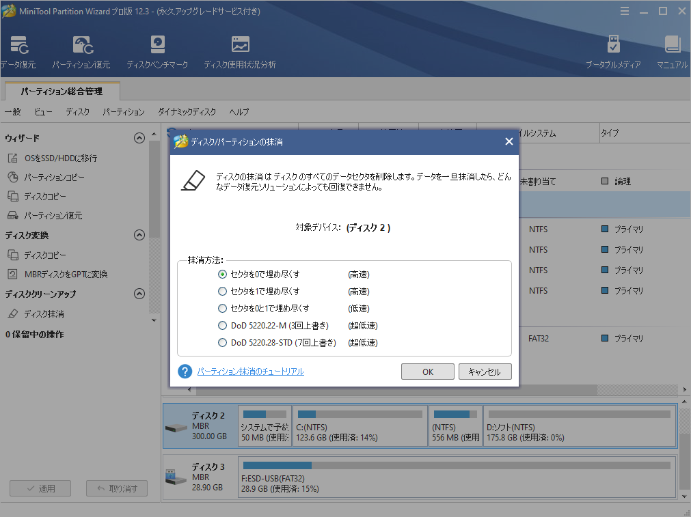Open the hamburger menu in title bar
This screenshot has height=517, width=691.
click(625, 11)
